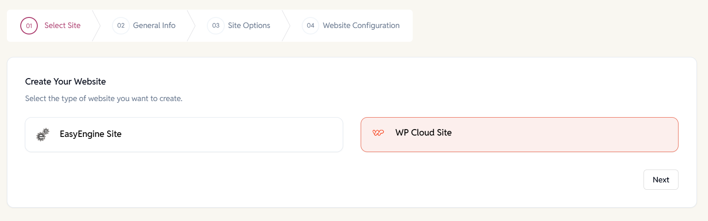This screenshot has width=708, height=221.
Task: Click the 'Select the type of website' description
Action: coord(104,99)
